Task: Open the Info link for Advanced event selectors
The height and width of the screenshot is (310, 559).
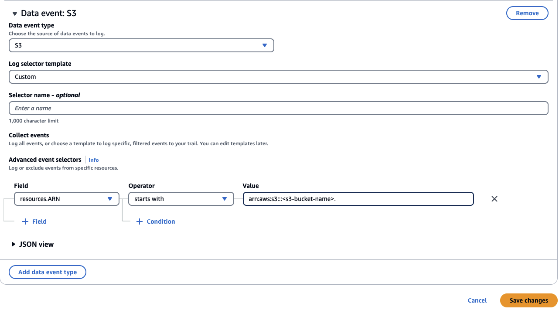Action: [93, 160]
